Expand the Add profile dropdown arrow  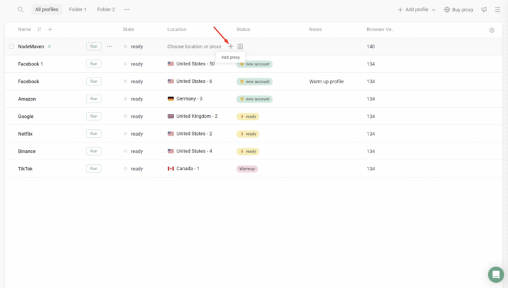tap(433, 10)
